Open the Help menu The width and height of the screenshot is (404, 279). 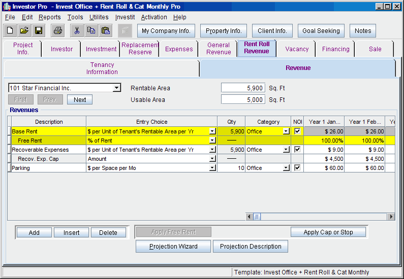[179, 17]
